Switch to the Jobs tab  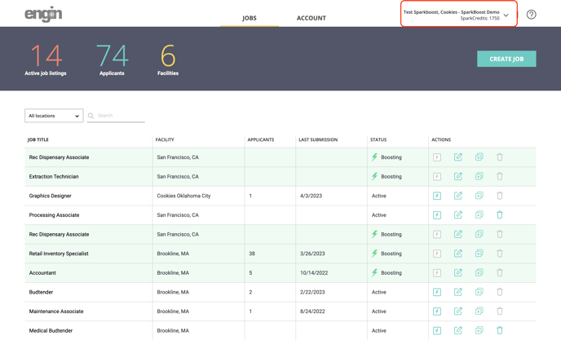249,18
